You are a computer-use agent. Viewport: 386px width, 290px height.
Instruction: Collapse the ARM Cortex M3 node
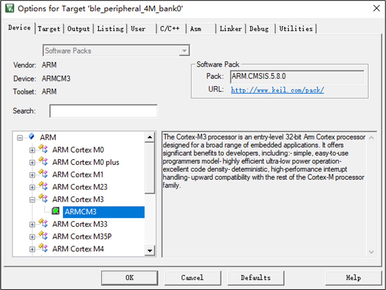pyautogui.click(x=32, y=200)
